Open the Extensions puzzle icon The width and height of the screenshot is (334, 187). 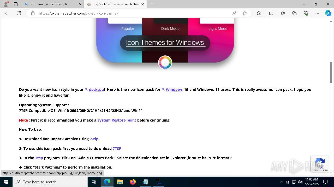[x=259, y=13]
